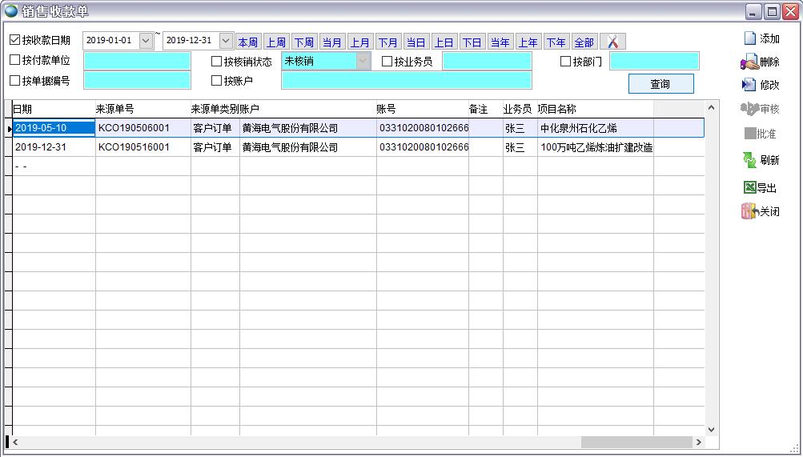803x457 pixels.
Task: Click the 添加 (Add) icon
Action: 750,38
